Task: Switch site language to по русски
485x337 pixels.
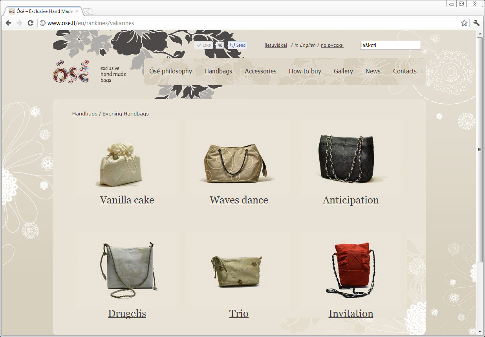Action: coord(332,45)
